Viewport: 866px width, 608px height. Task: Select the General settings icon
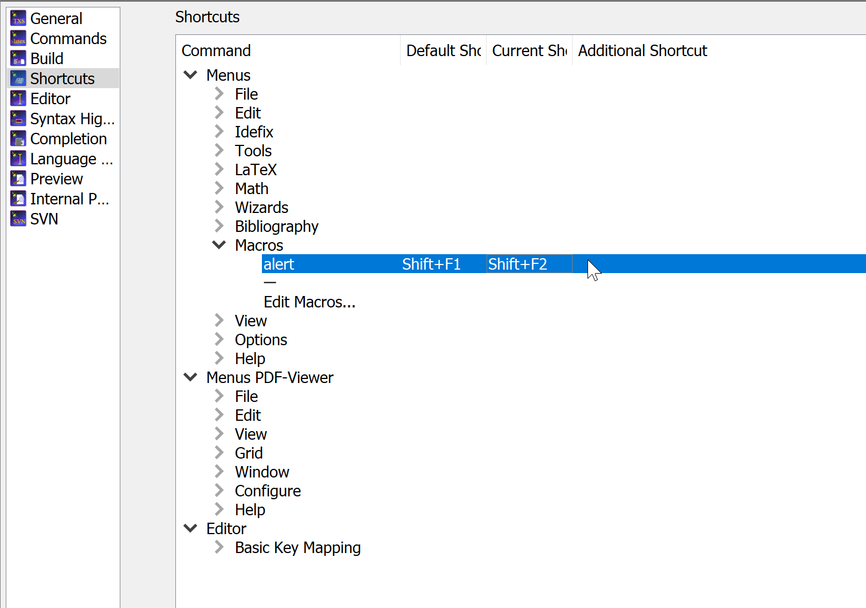pos(17,18)
